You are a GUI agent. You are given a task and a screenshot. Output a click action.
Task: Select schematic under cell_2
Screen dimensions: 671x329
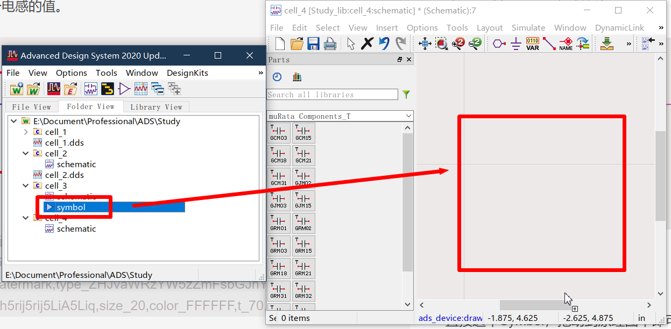tap(70, 164)
